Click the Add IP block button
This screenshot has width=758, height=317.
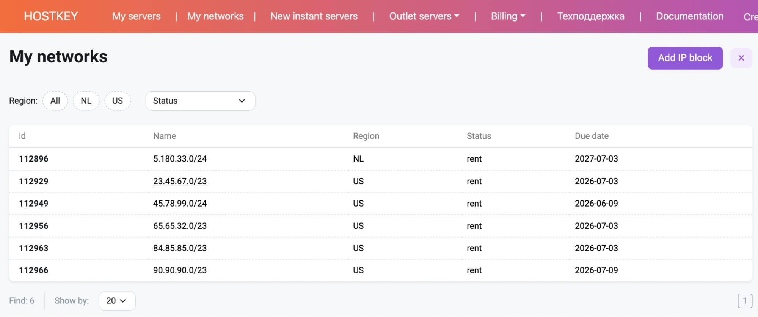pos(685,58)
